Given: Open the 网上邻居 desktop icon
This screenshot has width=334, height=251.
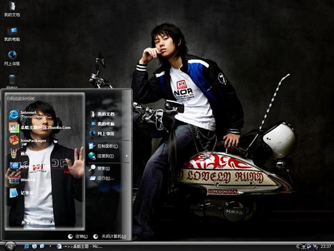Looking at the screenshot, I should pyautogui.click(x=12, y=58).
